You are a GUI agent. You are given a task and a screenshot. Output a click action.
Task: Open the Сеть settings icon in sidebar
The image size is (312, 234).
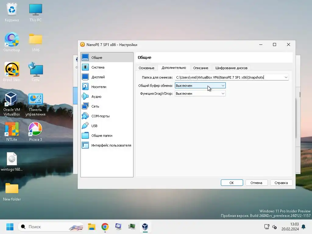pyautogui.click(x=85, y=106)
